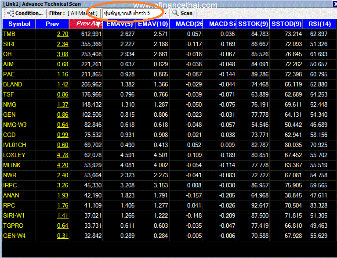Viewport: 337px width, 258px height.
Task: Sort by the Prev Acc column header
Action: (86, 24)
